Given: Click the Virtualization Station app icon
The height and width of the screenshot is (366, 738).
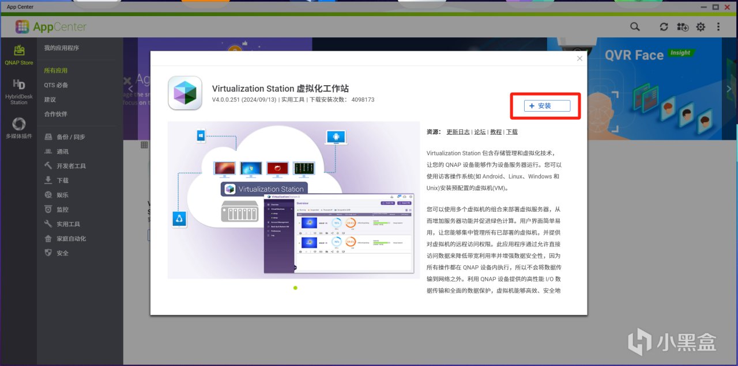Looking at the screenshot, I should click(x=184, y=93).
